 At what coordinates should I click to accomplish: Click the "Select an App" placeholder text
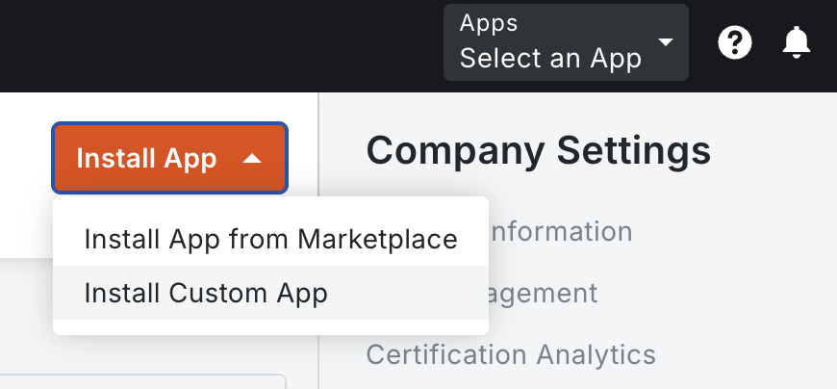click(550, 59)
